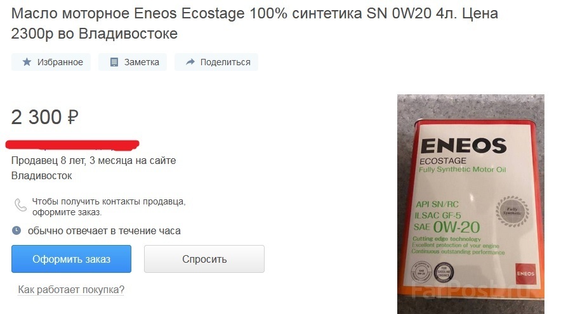Click the clock icon near response time
The width and height of the screenshot is (580, 314).
16,230
